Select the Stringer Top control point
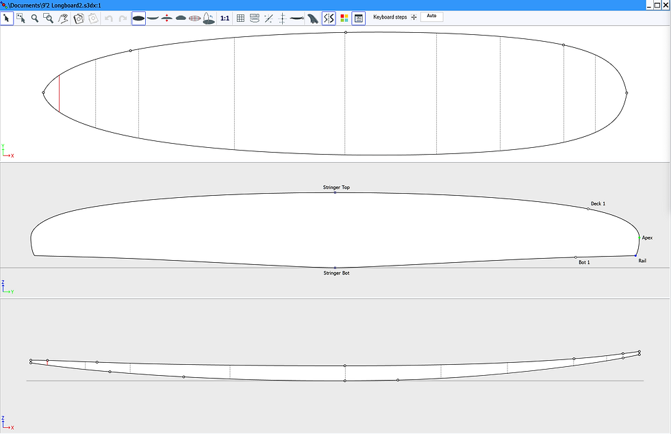671x434 pixels. click(335, 192)
